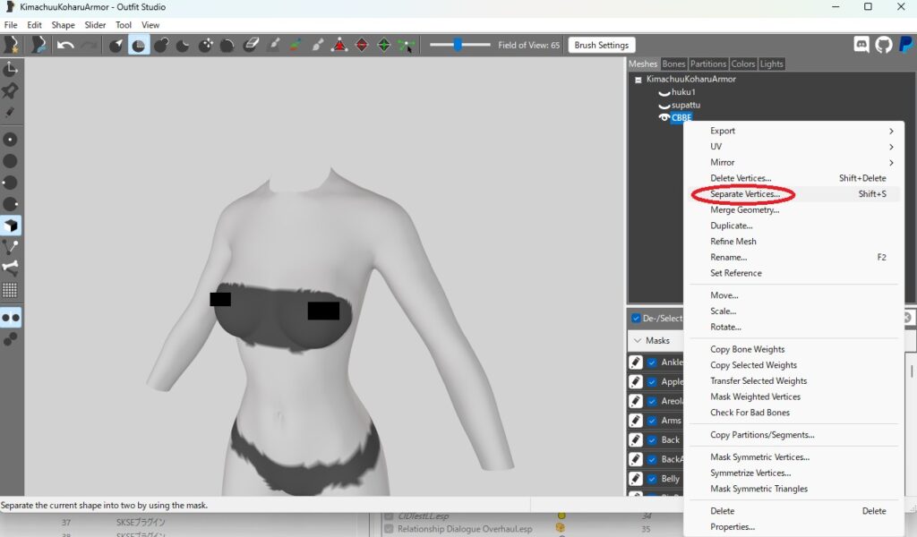The width and height of the screenshot is (917, 537).
Task: Click the Brush Settings button
Action: 601,45
